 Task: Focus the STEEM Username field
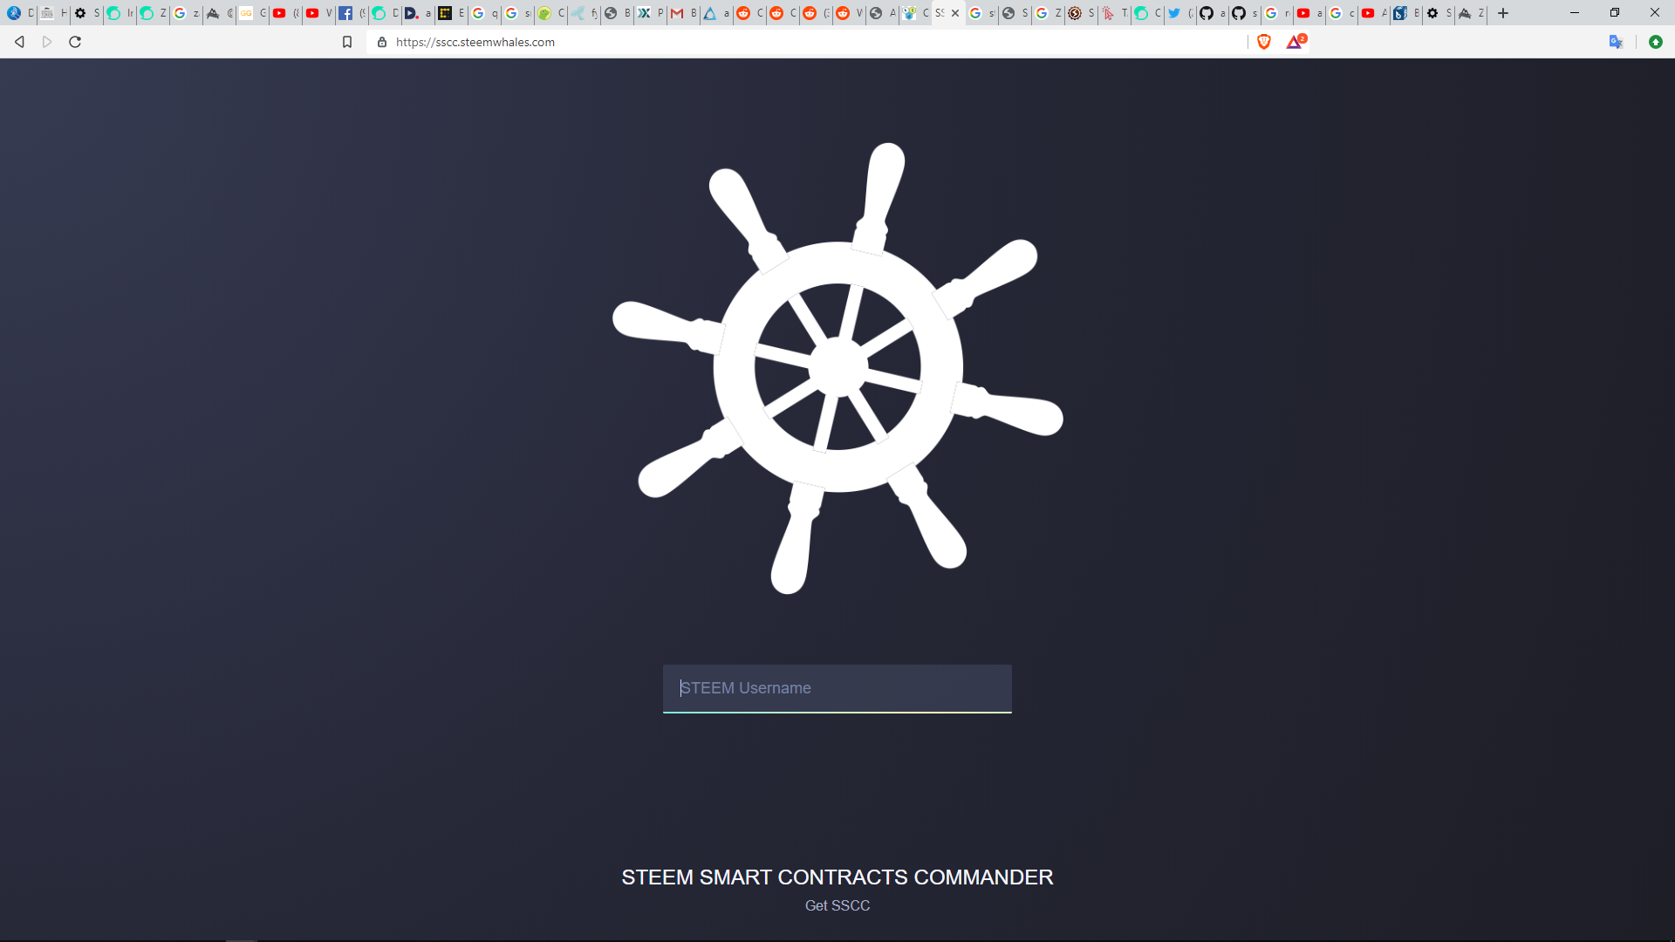[837, 688]
